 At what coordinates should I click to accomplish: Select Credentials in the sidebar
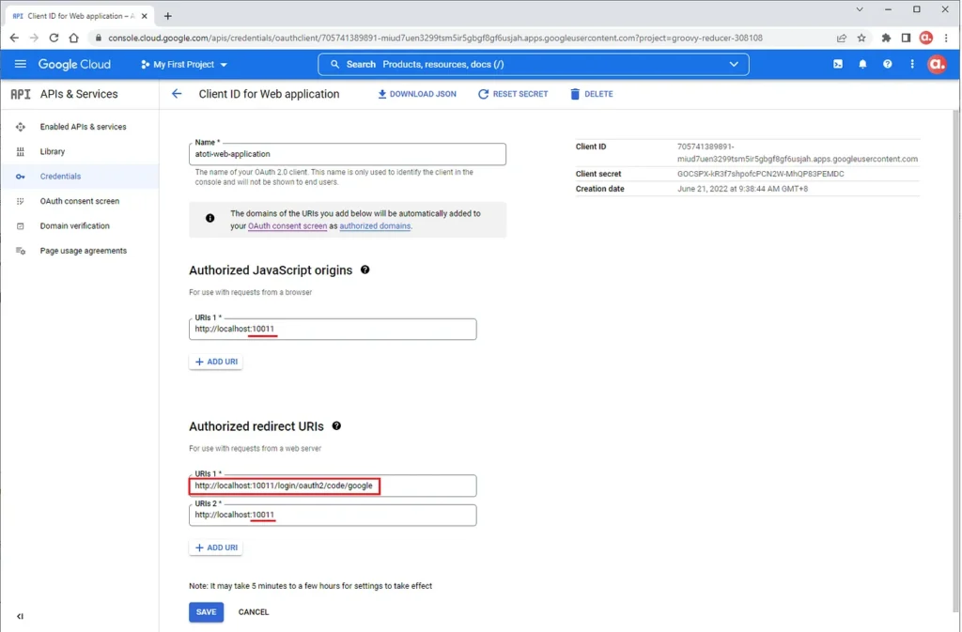tap(80, 177)
